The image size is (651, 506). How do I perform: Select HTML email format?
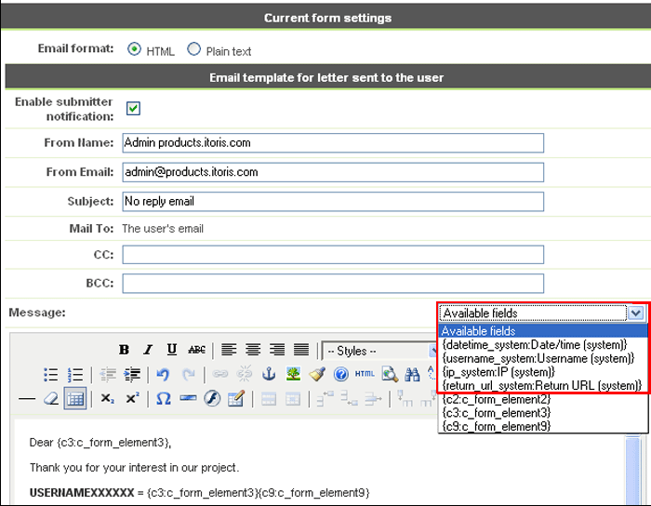tap(134, 49)
